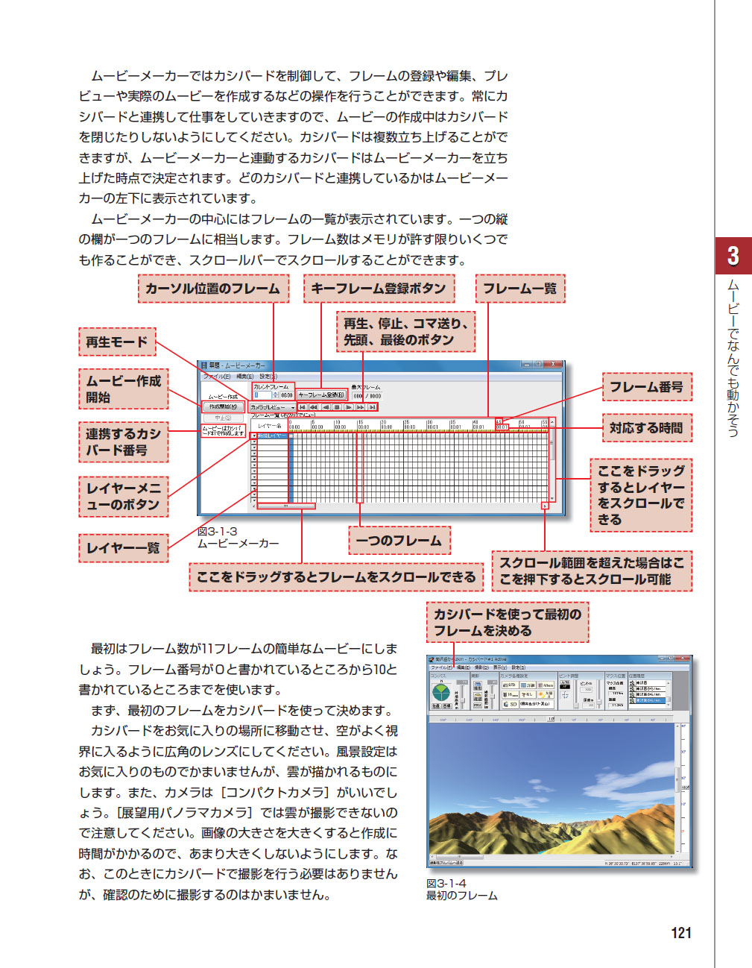Jump to first frame button
The image size is (752, 968).
click(x=303, y=407)
